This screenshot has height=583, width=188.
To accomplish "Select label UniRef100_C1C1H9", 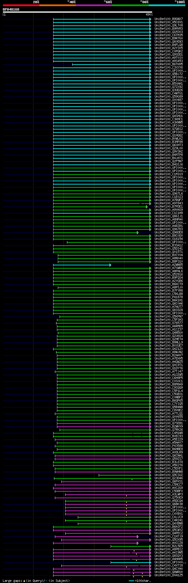I will (169, 213).
